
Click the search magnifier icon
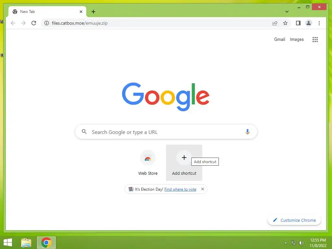pos(84,132)
